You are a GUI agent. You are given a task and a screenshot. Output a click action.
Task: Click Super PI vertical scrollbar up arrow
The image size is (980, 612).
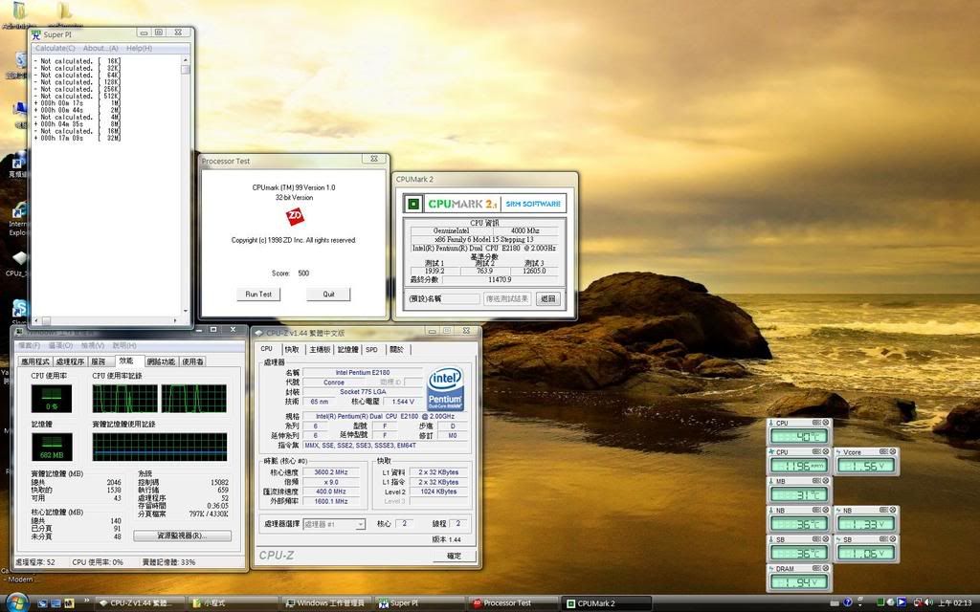(185, 60)
